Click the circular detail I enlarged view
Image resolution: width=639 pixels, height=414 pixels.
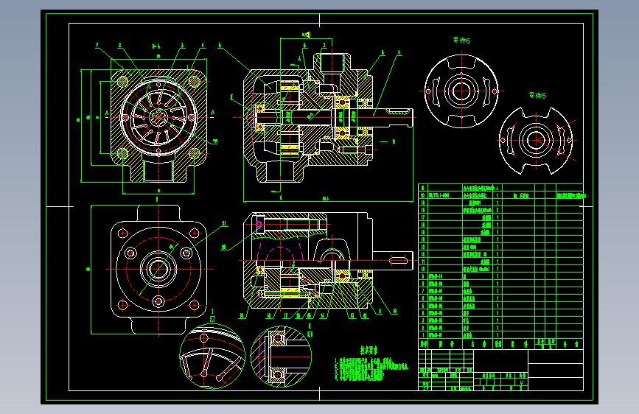point(212,356)
